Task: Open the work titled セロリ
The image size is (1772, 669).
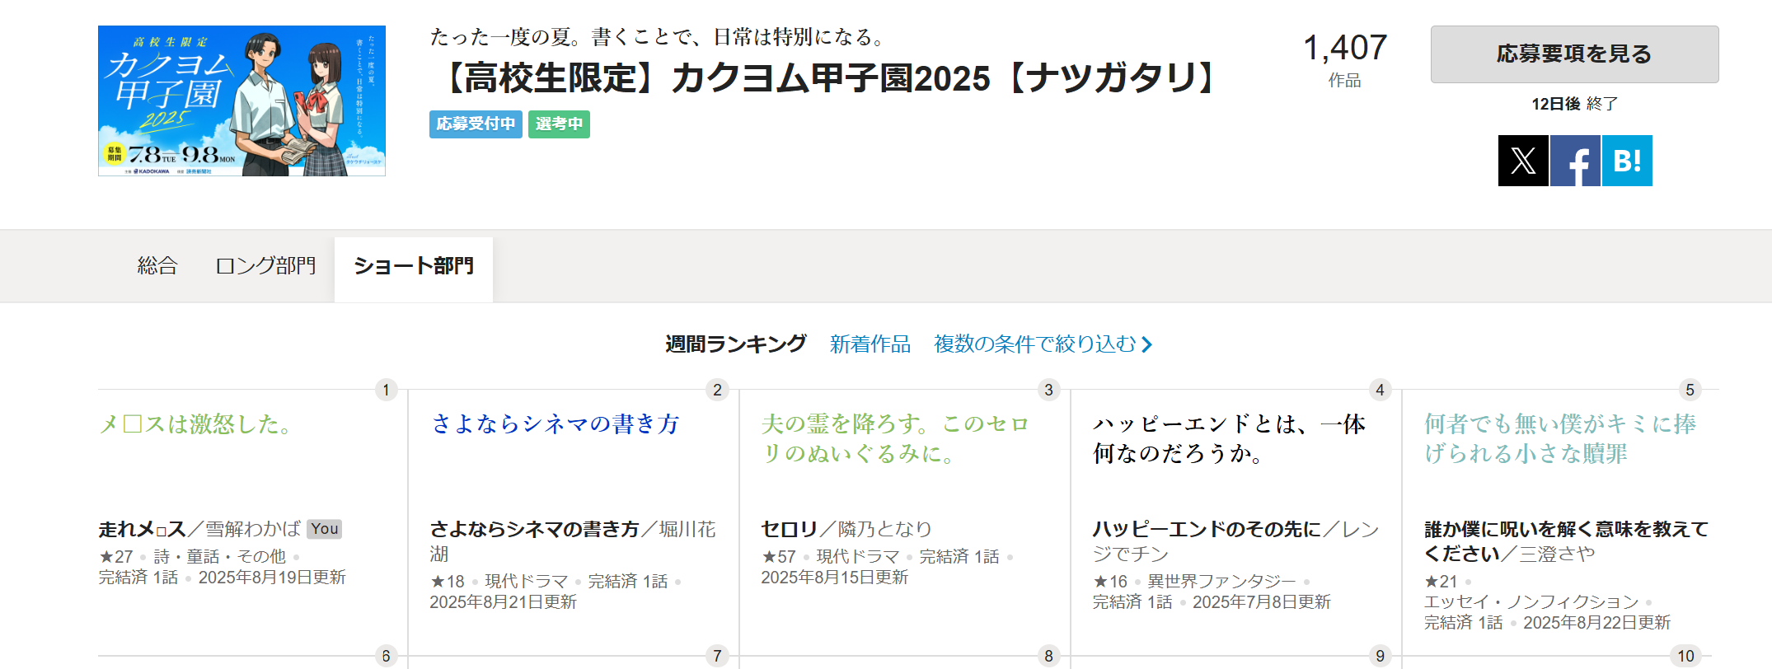Action: pyautogui.click(x=789, y=529)
